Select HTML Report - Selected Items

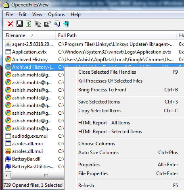128,132
